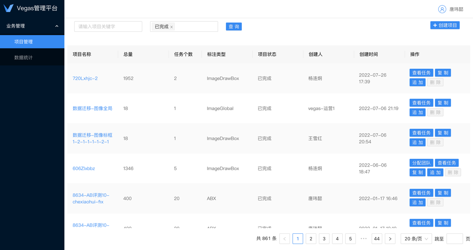Image resolution: width=473 pixels, height=250 pixels.
Task: Click 查看任务 for 数据迁移-图像标框 row
Action: [421, 133]
